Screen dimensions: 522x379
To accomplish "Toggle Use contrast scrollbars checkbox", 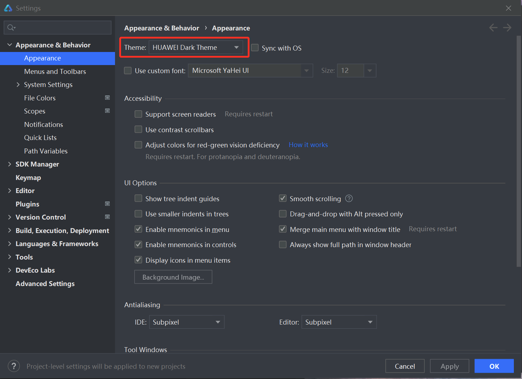I will tap(138, 129).
